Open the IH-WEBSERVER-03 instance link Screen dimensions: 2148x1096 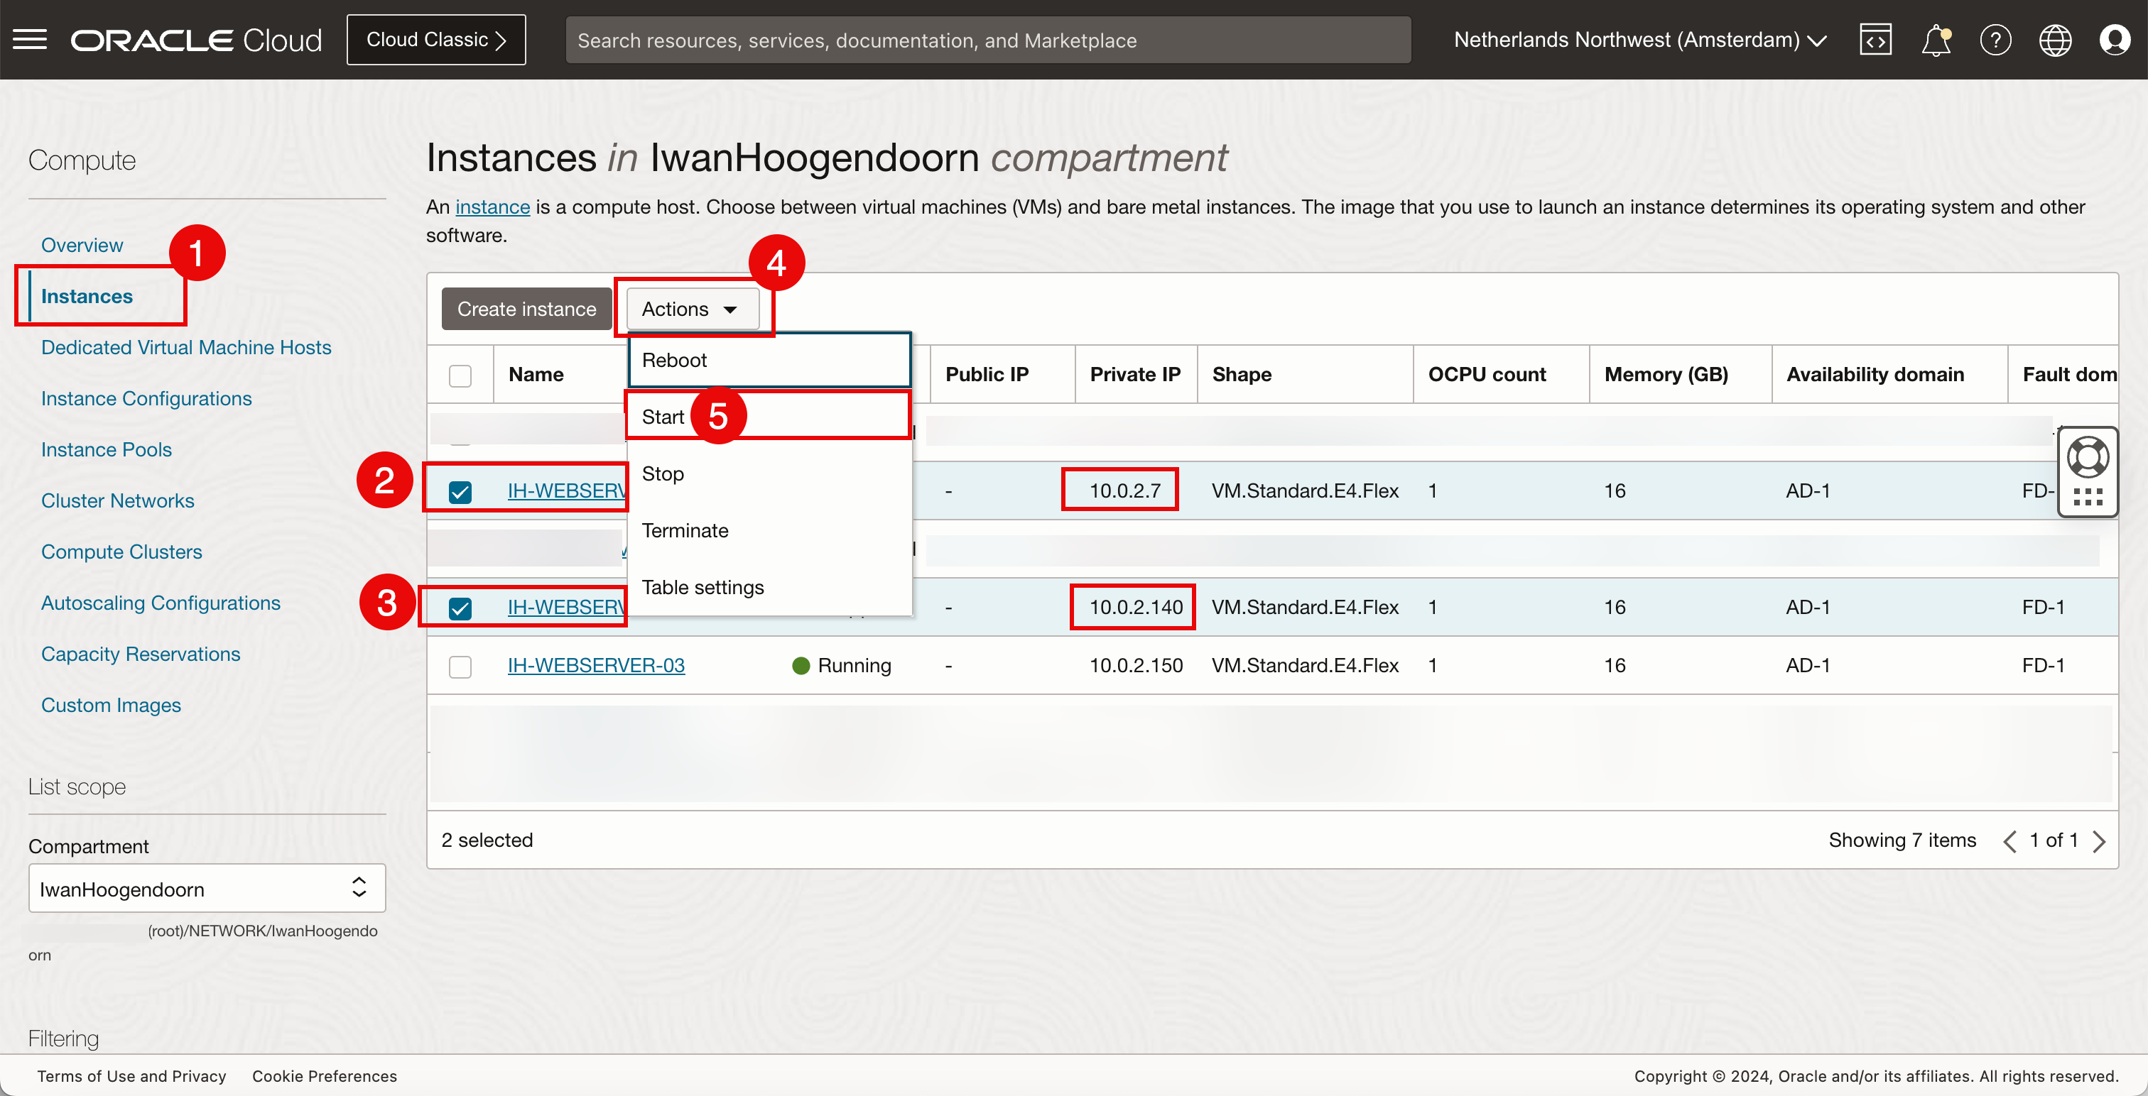[x=596, y=665]
